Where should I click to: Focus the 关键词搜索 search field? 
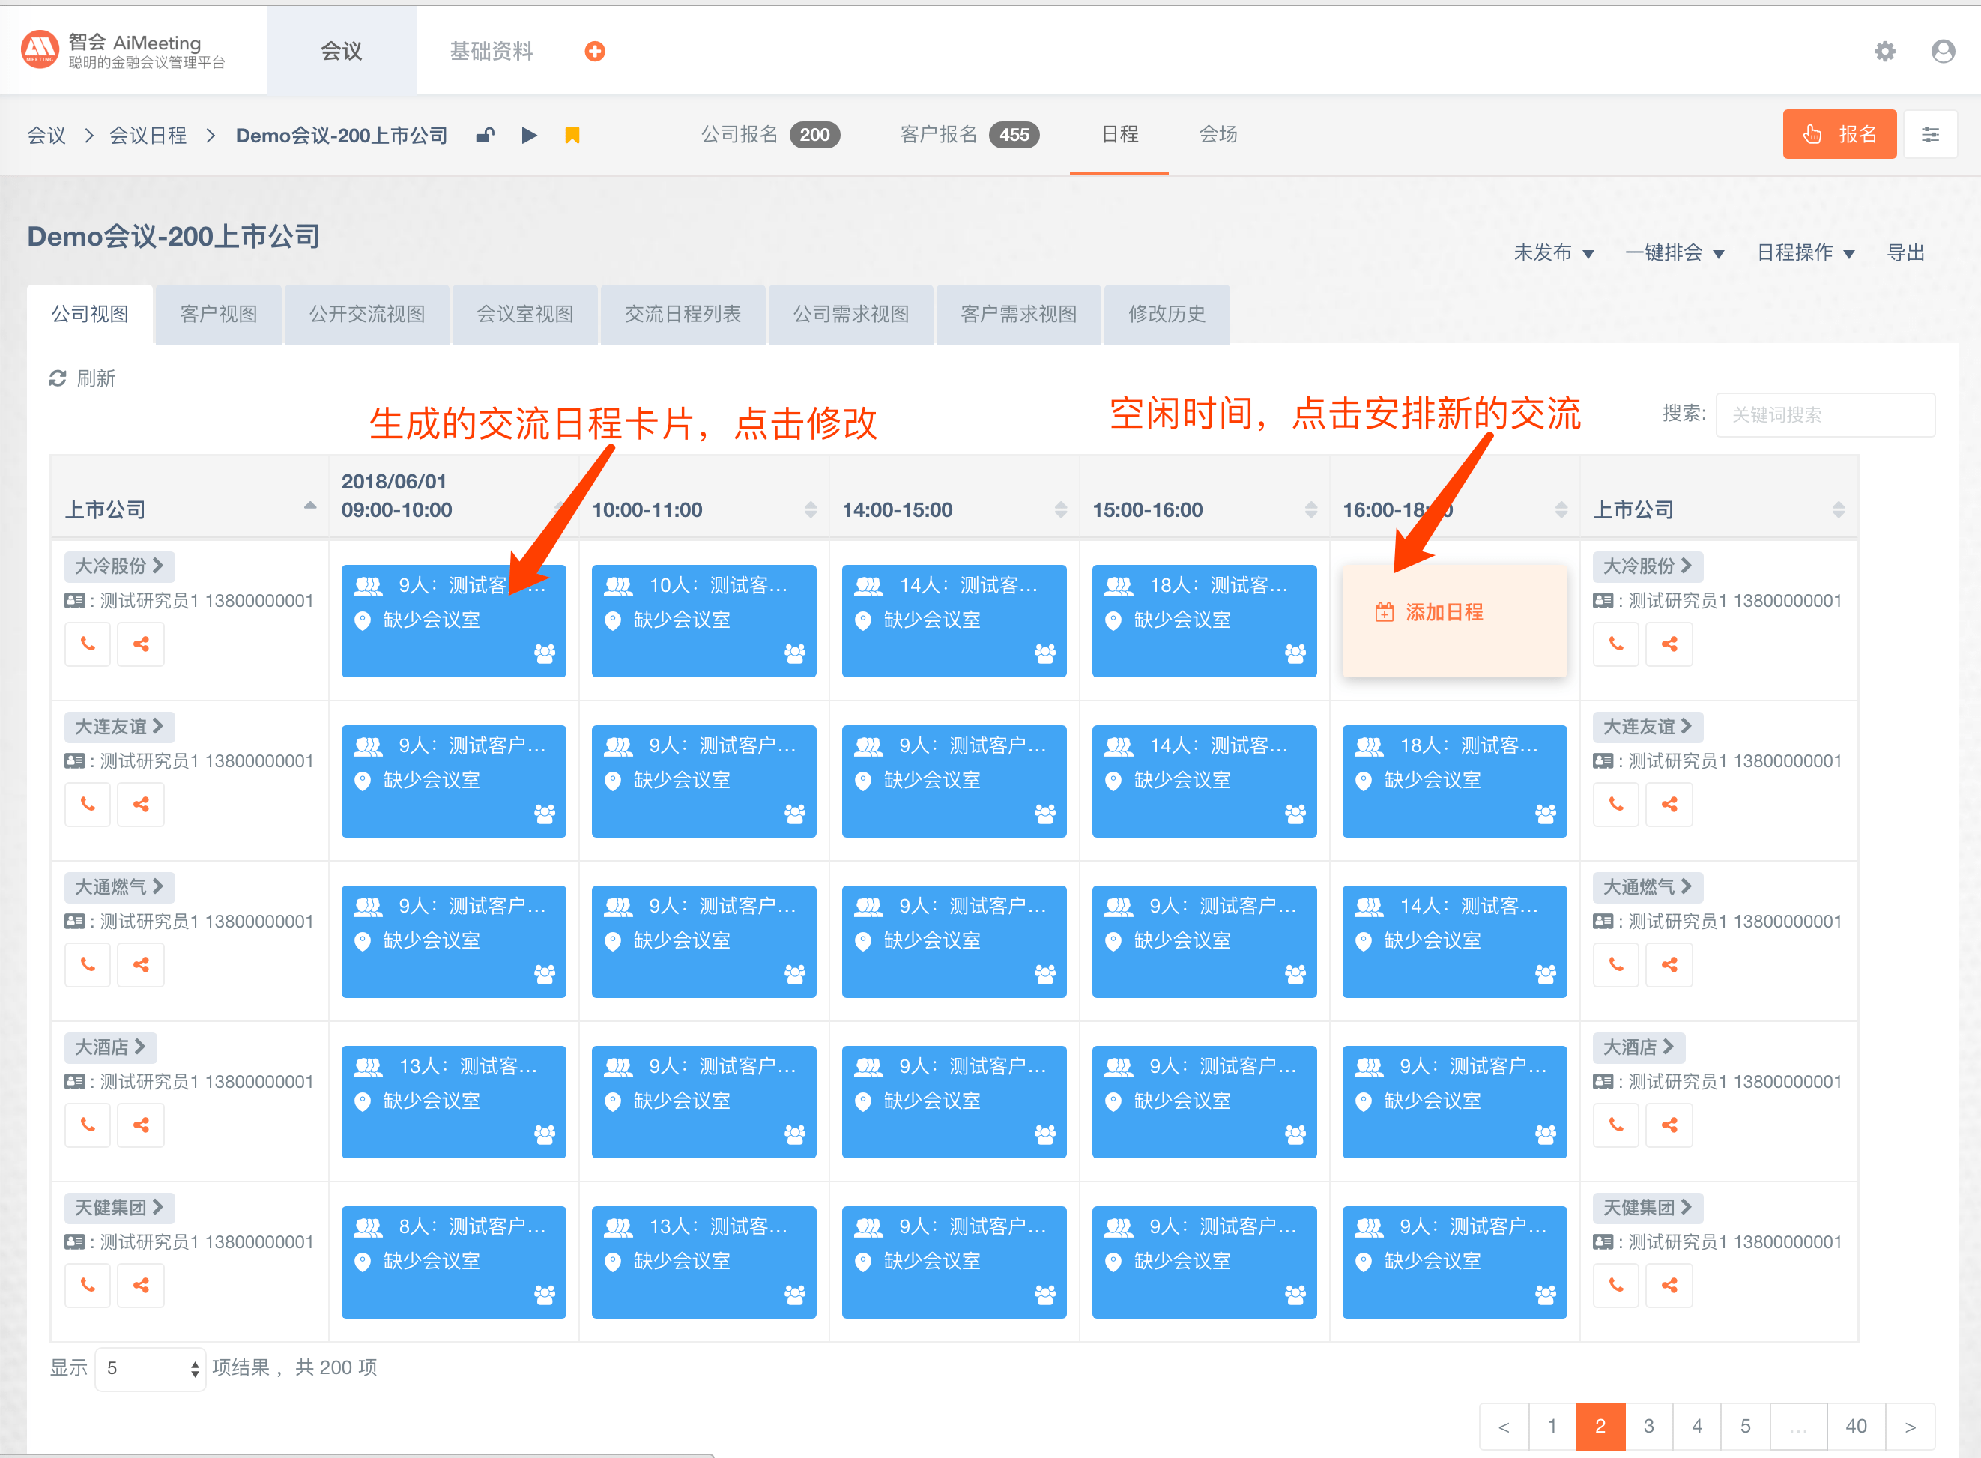[x=1825, y=415]
